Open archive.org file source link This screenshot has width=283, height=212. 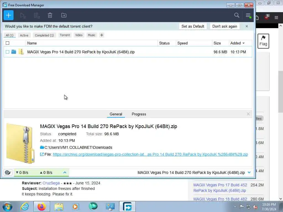coord(150,154)
